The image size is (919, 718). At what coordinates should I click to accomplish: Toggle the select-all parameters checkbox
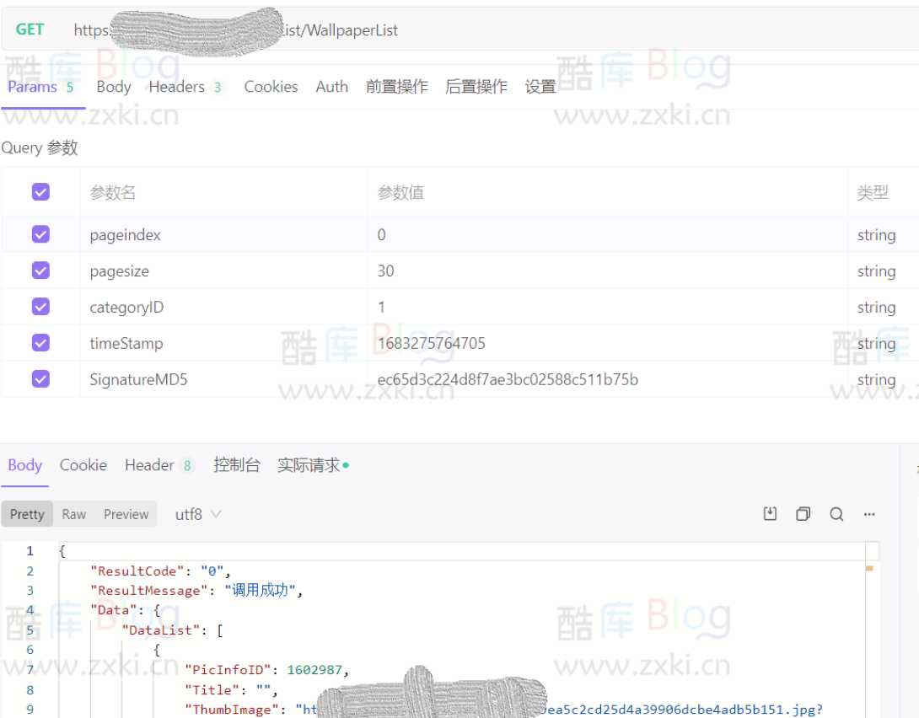(40, 192)
